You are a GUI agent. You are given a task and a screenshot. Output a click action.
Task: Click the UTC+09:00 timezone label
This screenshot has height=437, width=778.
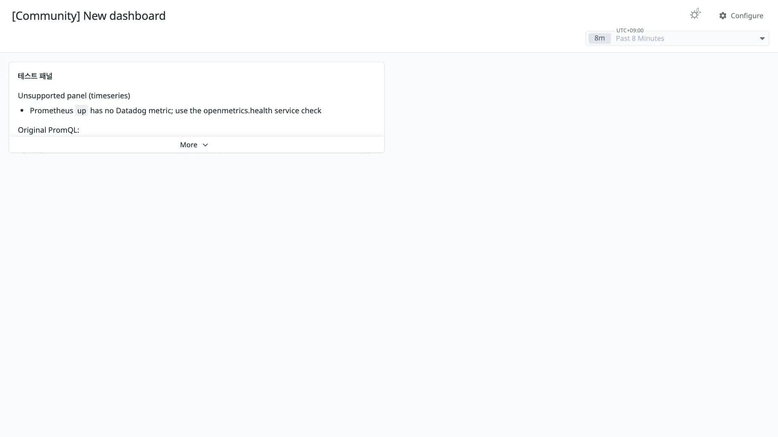(x=630, y=30)
